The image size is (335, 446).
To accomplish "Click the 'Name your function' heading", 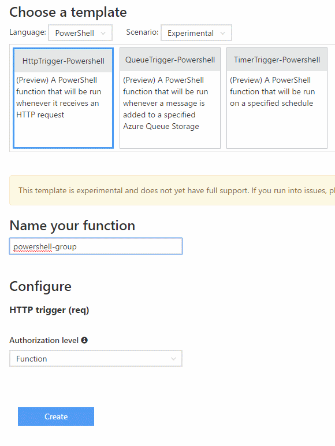I will 72,226.
